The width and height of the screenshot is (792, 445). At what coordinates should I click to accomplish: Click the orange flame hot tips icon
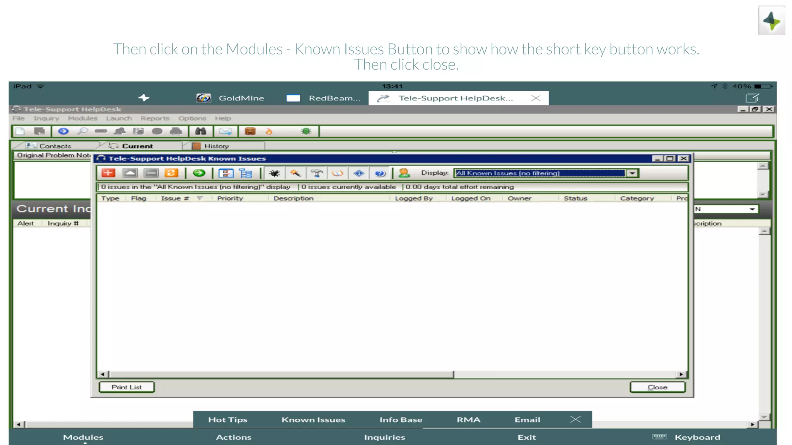[x=269, y=131]
